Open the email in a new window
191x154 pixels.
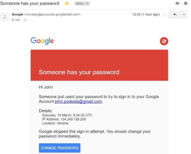pyautogui.click(x=186, y=3)
